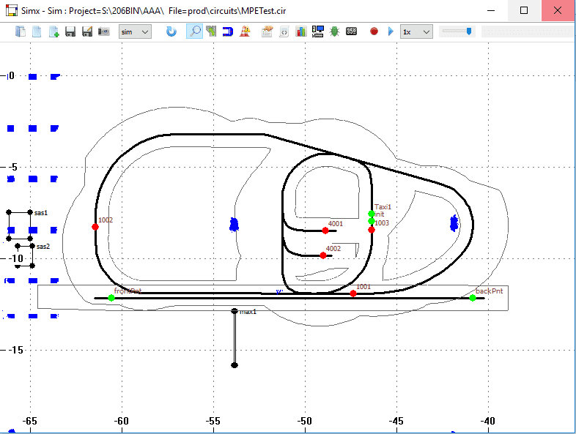The image size is (576, 434).
Task: Click the 358 counter icon
Action: [351, 31]
